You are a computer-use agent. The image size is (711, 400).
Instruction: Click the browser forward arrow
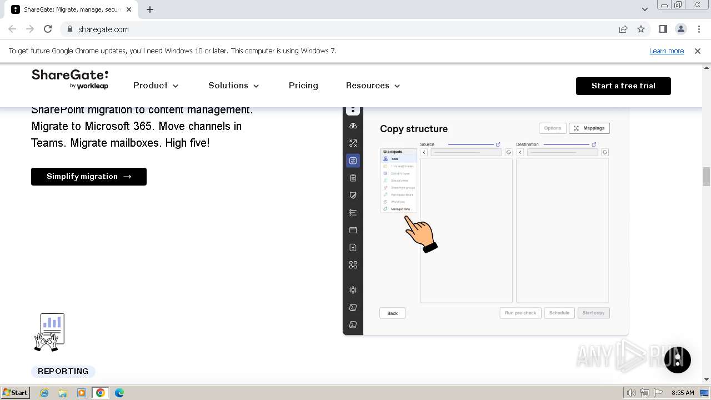point(30,29)
